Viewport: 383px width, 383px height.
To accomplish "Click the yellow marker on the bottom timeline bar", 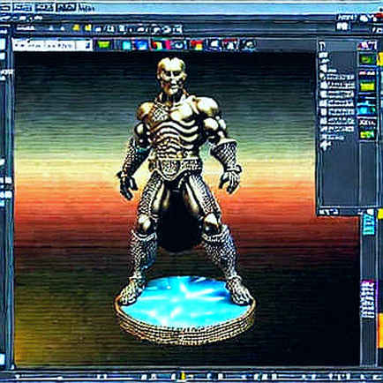I will pos(184,376).
